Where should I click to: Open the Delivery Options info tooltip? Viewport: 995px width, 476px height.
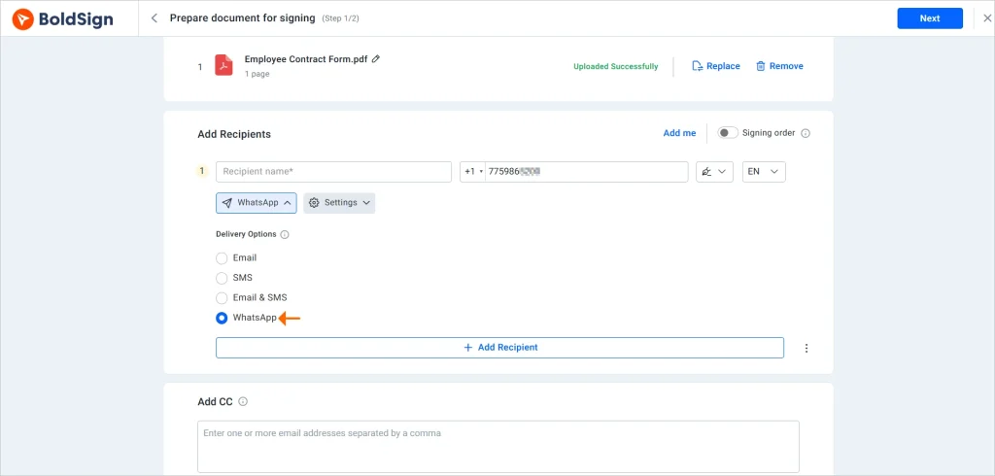285,234
